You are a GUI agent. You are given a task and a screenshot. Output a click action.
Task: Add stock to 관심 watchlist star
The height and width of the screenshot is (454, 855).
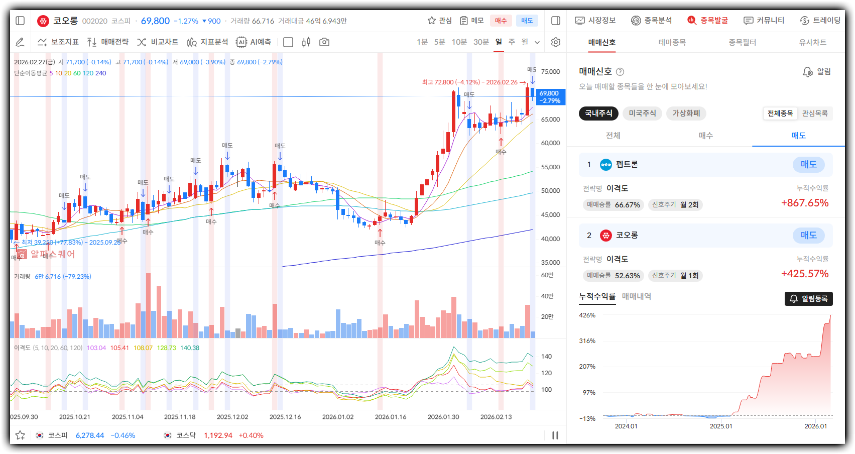tap(439, 21)
